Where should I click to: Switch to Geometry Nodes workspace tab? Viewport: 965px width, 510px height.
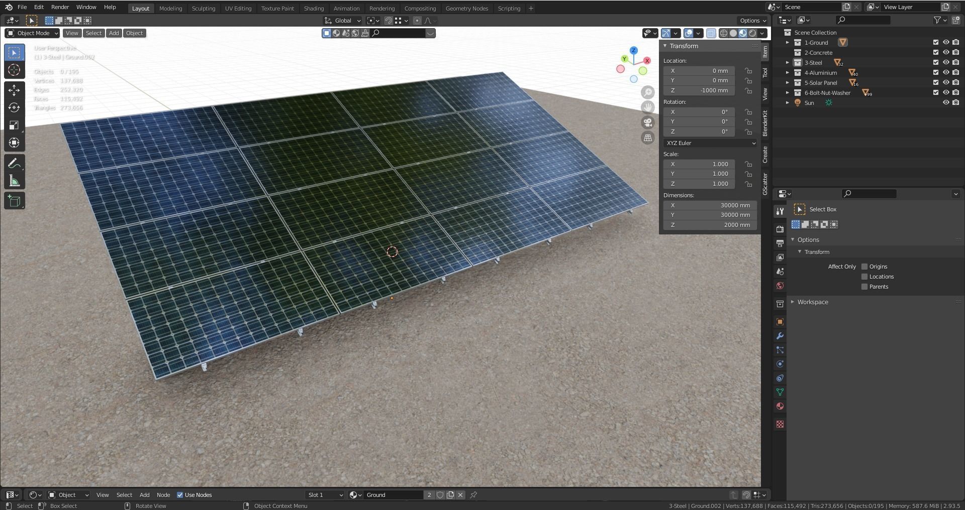466,9
